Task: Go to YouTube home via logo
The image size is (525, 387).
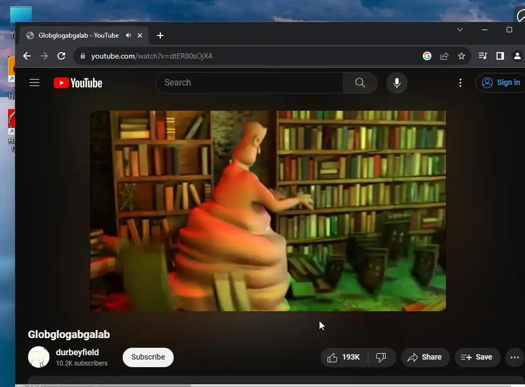Action: tap(78, 83)
